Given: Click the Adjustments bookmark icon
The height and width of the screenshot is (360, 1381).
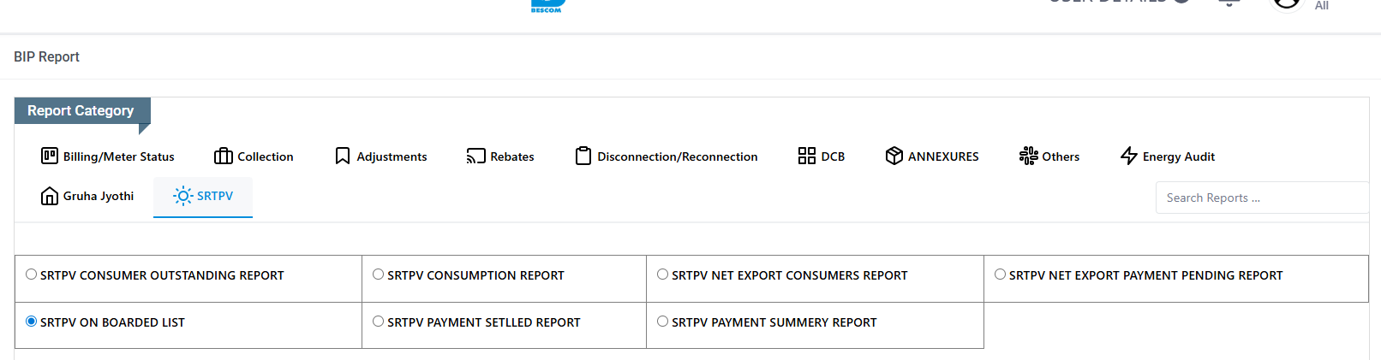Looking at the screenshot, I should click(343, 156).
